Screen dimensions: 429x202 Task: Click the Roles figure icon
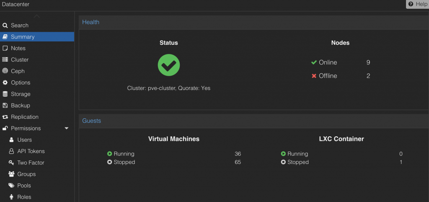tap(11, 197)
